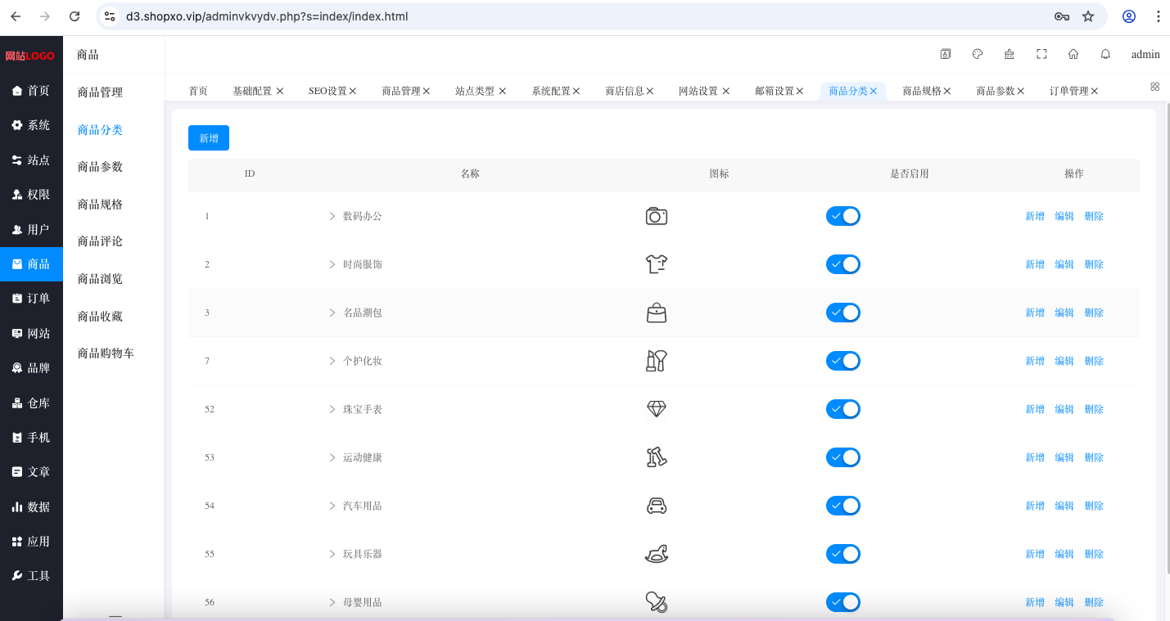Open the admin user menu
Screen dimensions: 1170x621
click(1145, 55)
